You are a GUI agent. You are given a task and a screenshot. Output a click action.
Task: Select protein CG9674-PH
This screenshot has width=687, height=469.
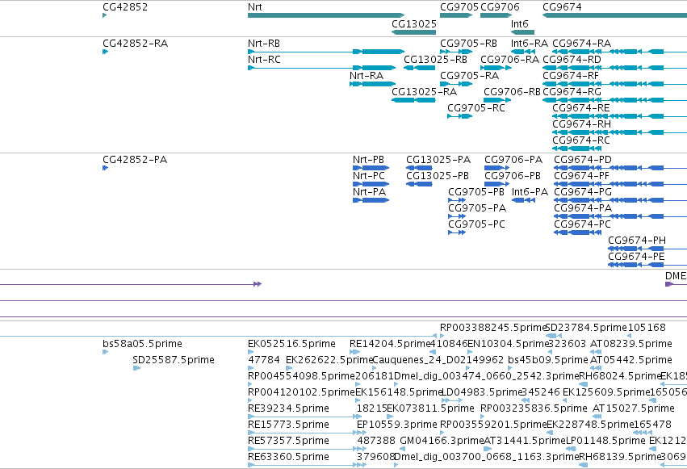[x=647, y=249]
